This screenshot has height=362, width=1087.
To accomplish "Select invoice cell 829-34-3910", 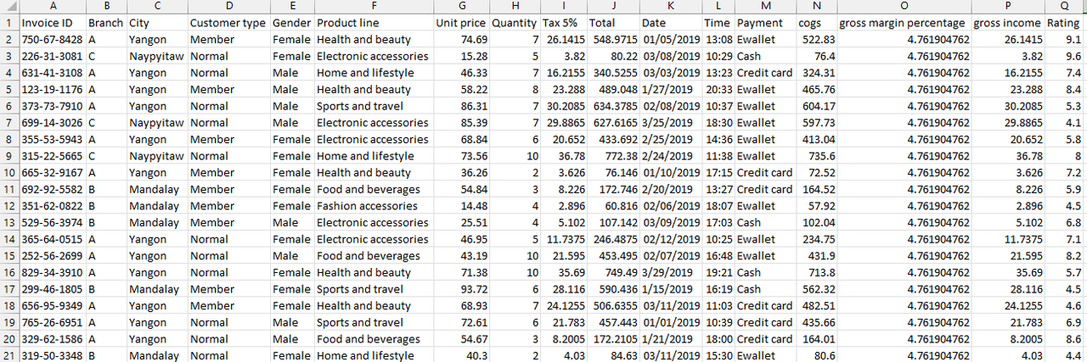I will [x=52, y=272].
